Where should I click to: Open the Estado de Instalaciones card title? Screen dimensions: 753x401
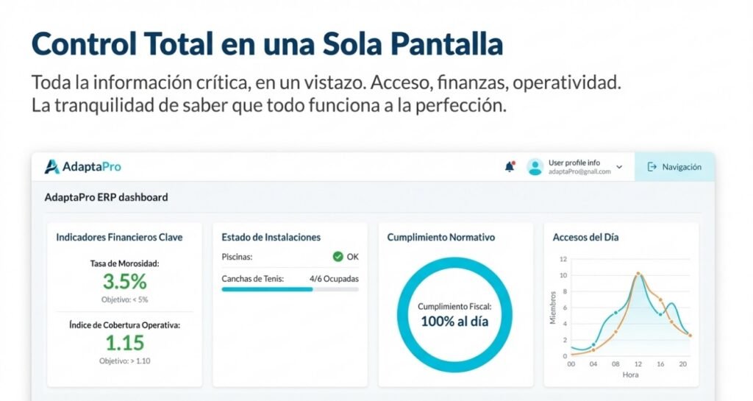[271, 237]
